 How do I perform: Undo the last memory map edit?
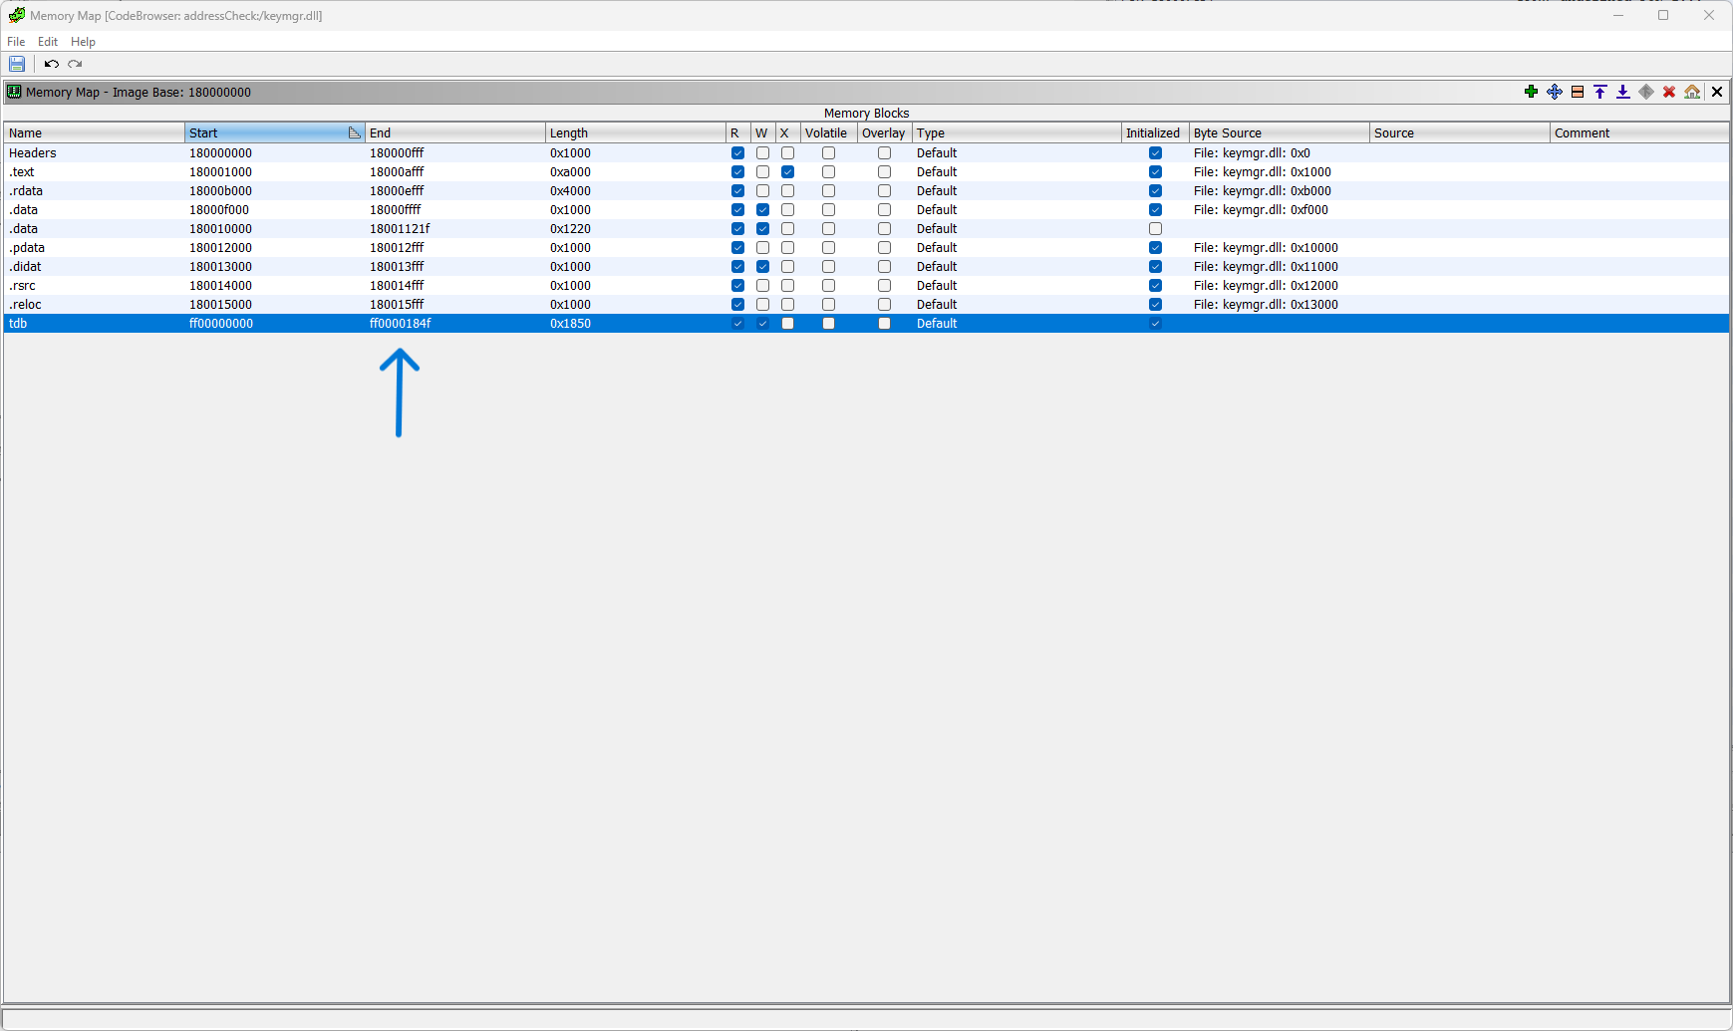click(x=51, y=64)
